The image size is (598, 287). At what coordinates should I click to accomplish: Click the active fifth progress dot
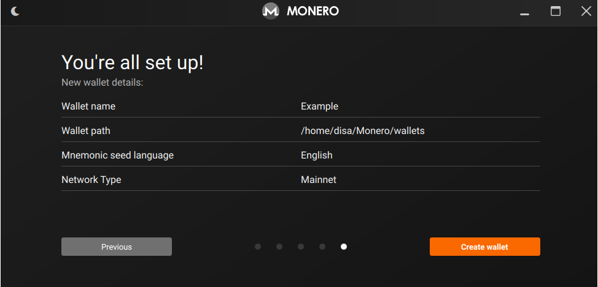point(344,247)
